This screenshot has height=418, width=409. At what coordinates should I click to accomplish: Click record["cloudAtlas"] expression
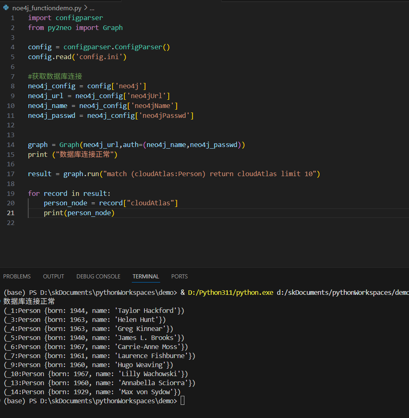[x=138, y=203]
